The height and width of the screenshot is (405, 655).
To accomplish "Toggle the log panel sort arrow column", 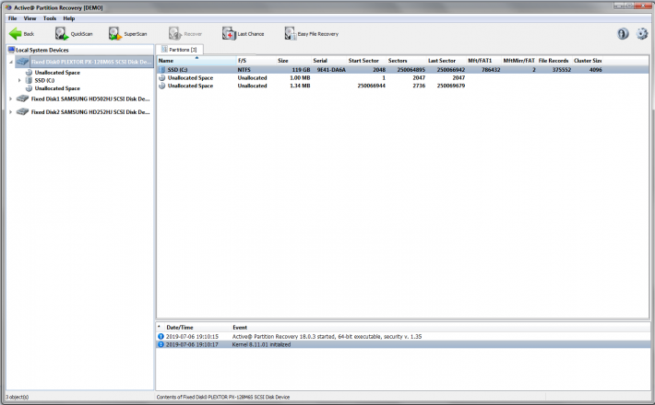I will tap(160, 327).
